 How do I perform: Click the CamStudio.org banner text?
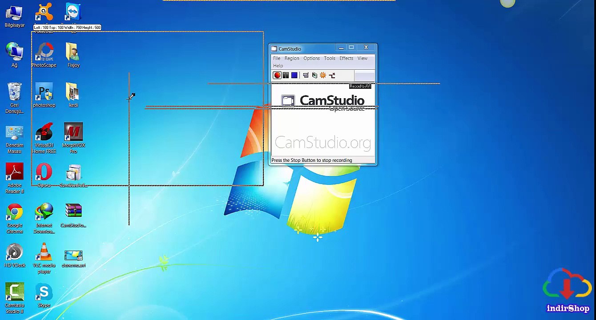pos(323,143)
